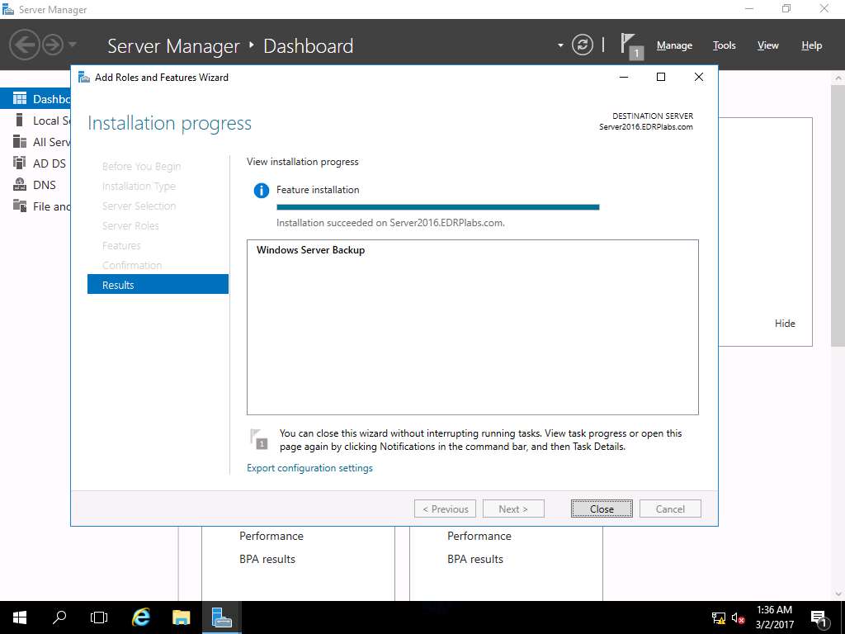Image resolution: width=845 pixels, height=634 pixels.
Task: Click the notification flag icon in wizard note
Action: (259, 439)
